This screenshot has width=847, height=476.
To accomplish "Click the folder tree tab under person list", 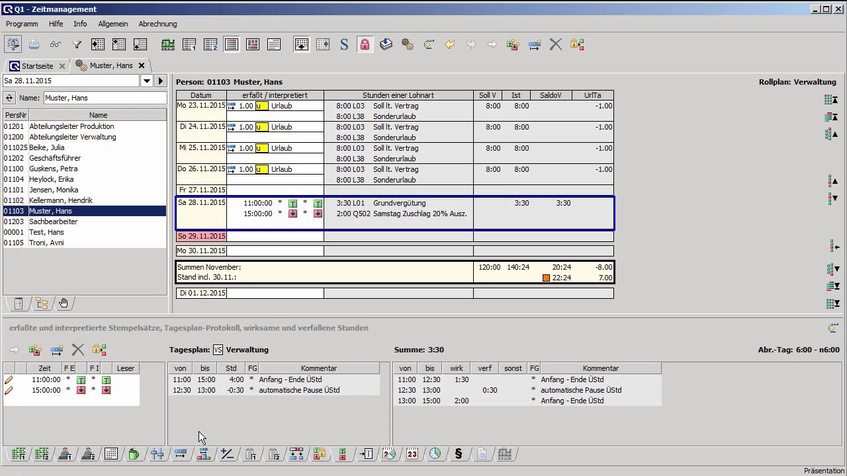I will [42, 303].
